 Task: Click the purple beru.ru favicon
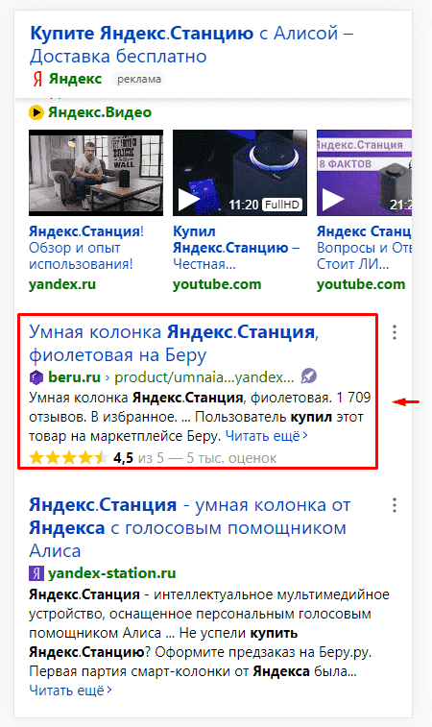click(x=36, y=377)
